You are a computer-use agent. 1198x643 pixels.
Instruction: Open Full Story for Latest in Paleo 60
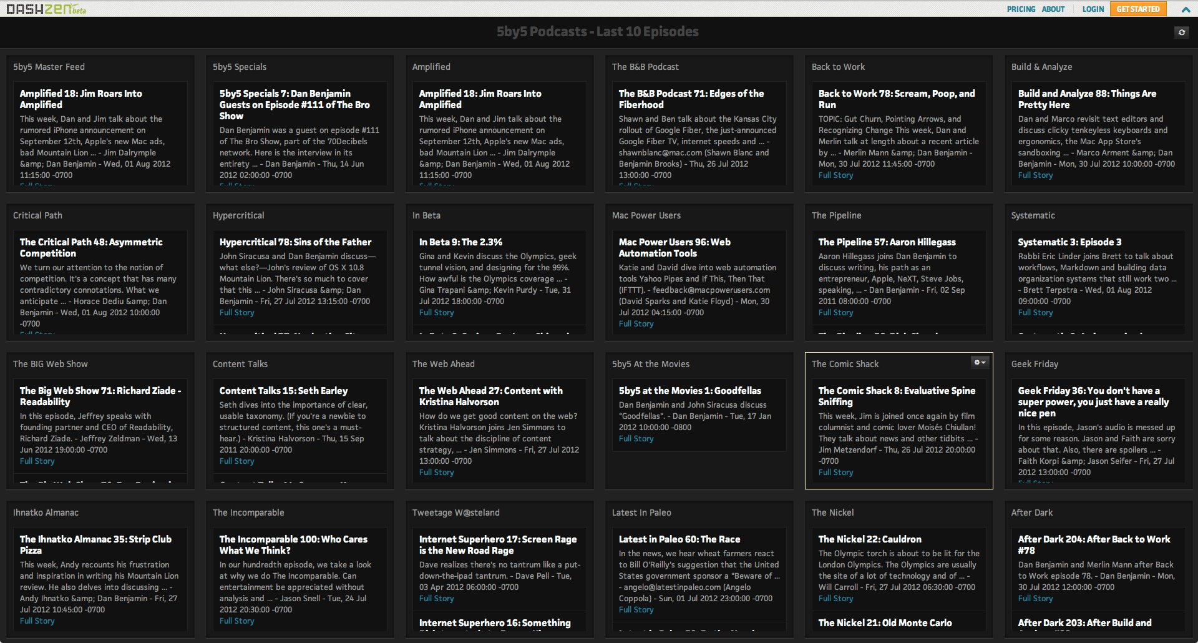(636, 610)
